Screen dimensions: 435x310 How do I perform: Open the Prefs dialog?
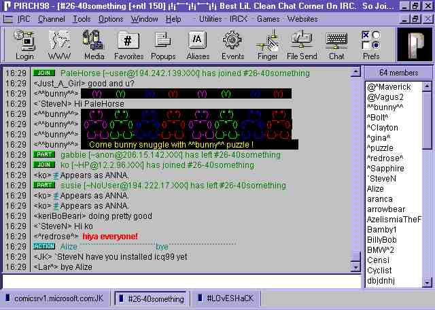click(x=371, y=44)
